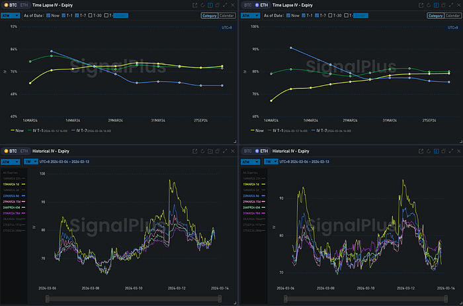Open the 1W range dropdown in BTC Historical IV

[30, 161]
